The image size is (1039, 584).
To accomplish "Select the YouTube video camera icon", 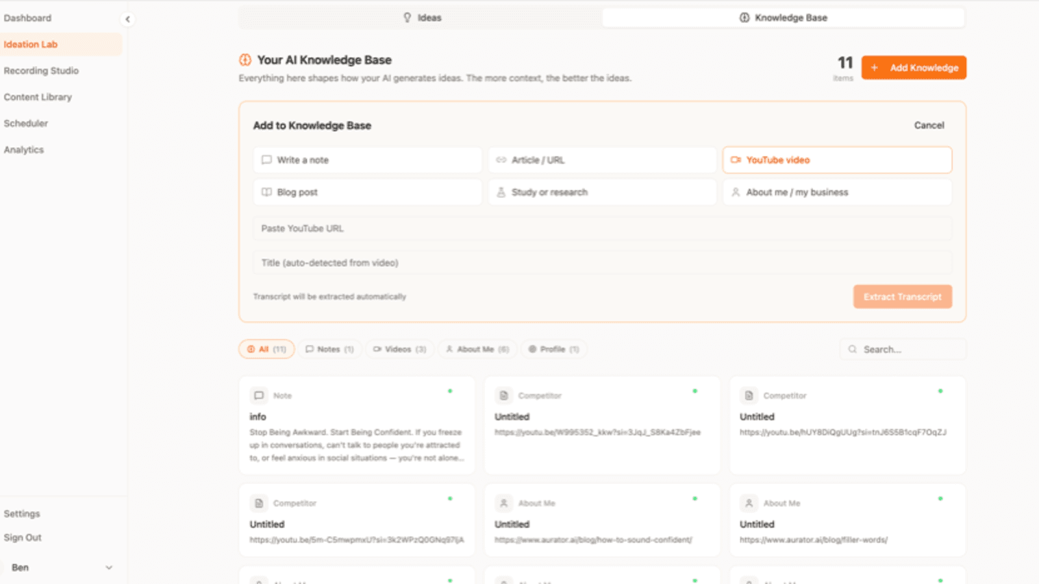I will (x=737, y=160).
